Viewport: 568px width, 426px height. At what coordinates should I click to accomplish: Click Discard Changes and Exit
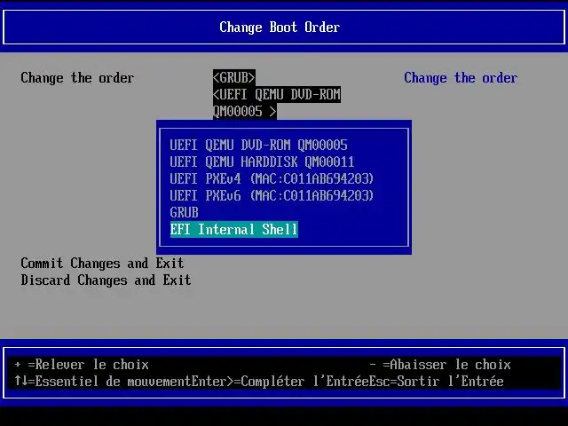pos(106,280)
